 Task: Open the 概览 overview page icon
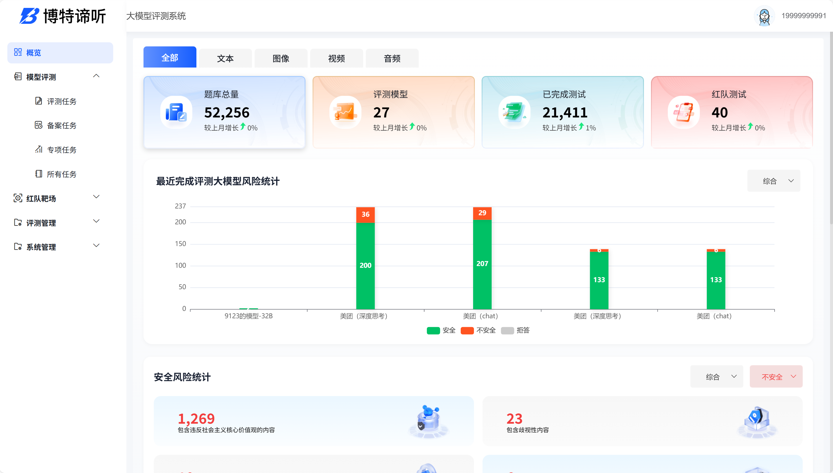[x=18, y=52]
